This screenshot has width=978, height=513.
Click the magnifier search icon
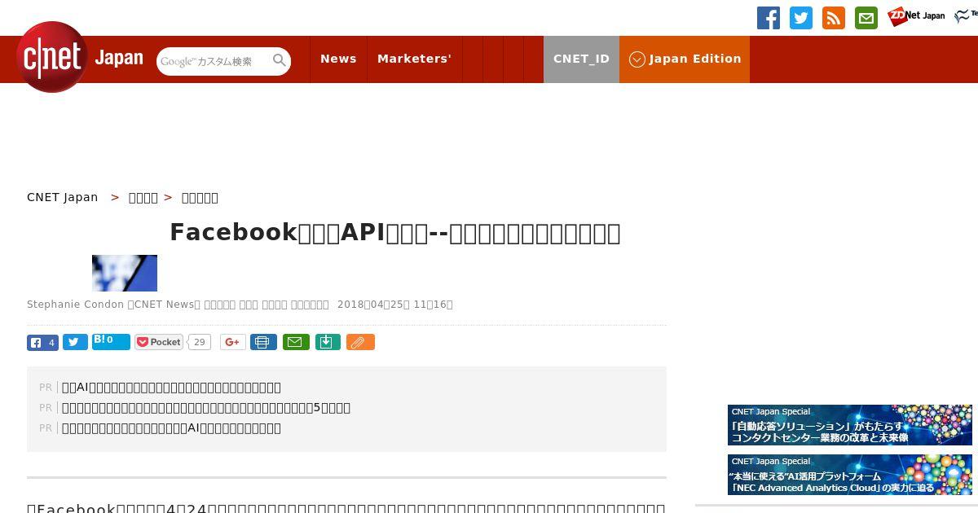click(x=280, y=60)
